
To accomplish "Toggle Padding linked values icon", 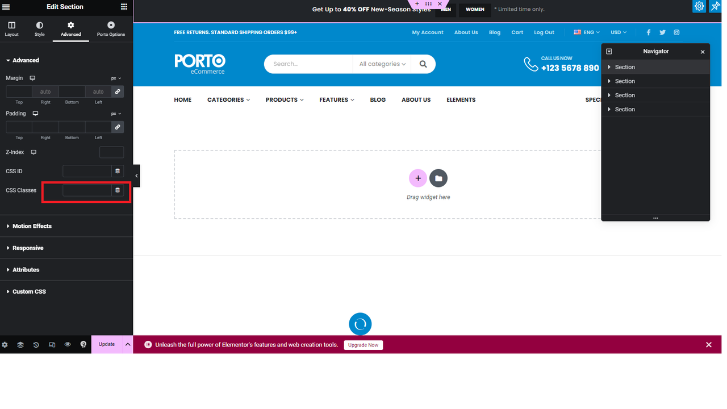I will (x=118, y=127).
